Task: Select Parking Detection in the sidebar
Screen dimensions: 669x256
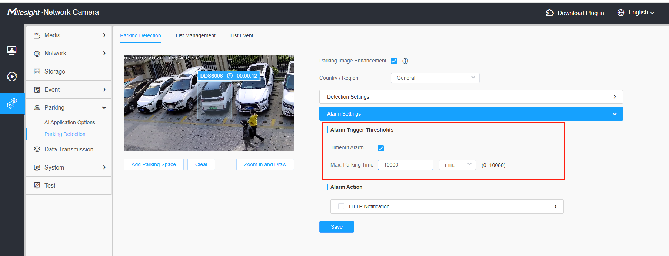Action: pos(65,134)
